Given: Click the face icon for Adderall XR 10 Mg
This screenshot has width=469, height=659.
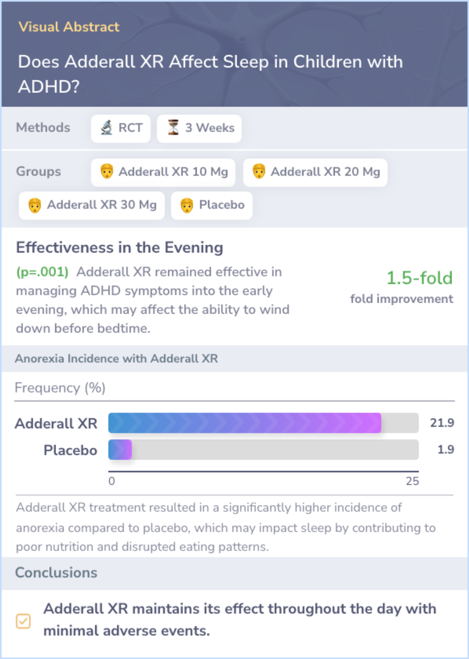Looking at the screenshot, I should (x=106, y=172).
